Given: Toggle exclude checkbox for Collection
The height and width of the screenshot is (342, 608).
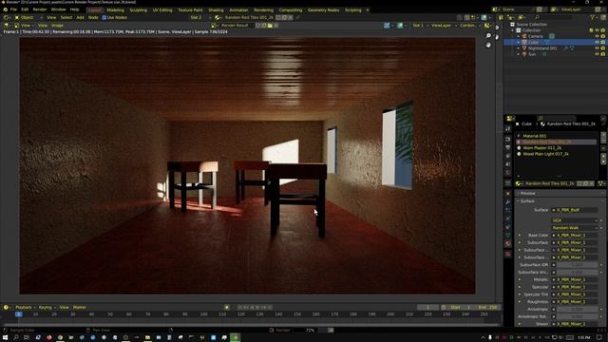Looking at the screenshot, I should tap(591, 30).
